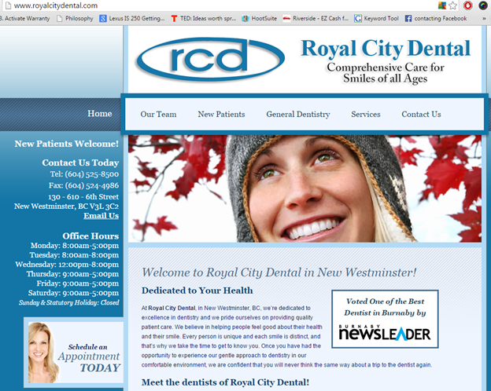Click the Contact Us Today heading
Image resolution: width=491 pixels, height=391 pixels.
(80, 163)
